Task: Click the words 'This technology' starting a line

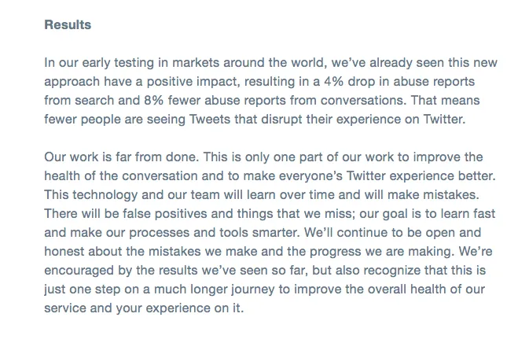Action: pyautogui.click(x=91, y=194)
